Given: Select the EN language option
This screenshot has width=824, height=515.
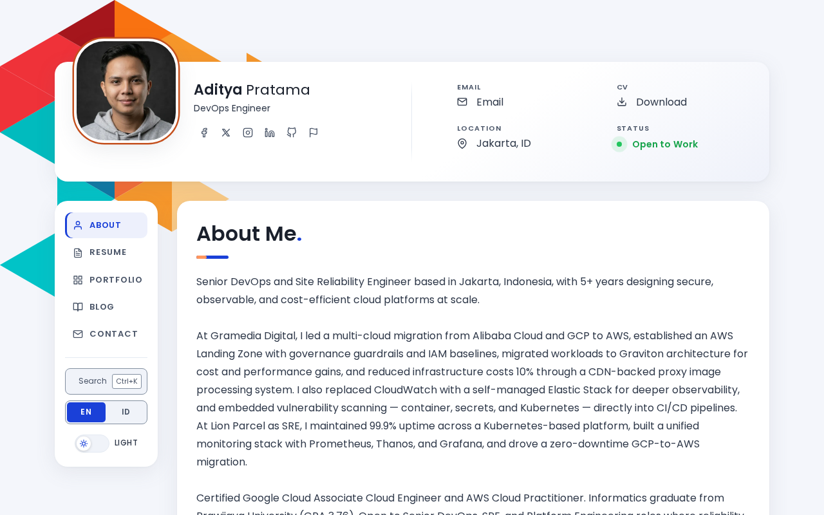Looking at the screenshot, I should point(86,412).
